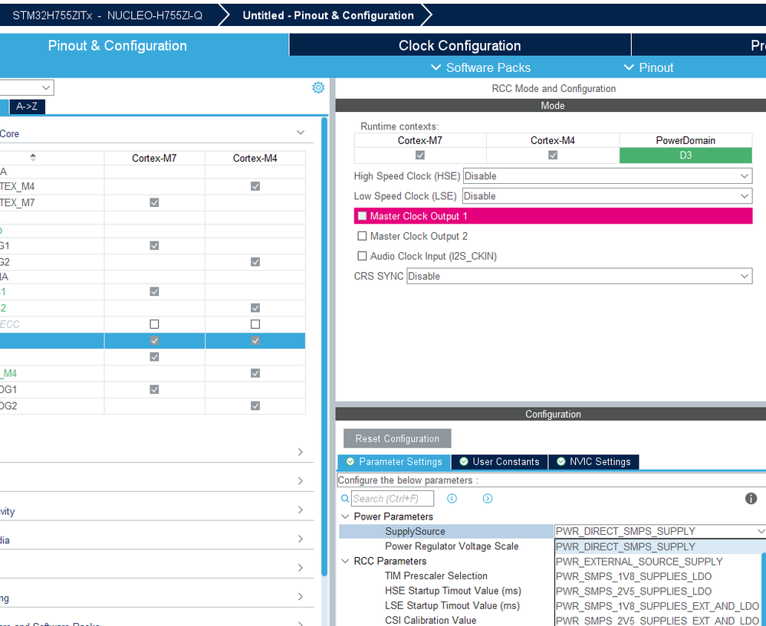Open the NVIC Settings tab

click(x=593, y=462)
